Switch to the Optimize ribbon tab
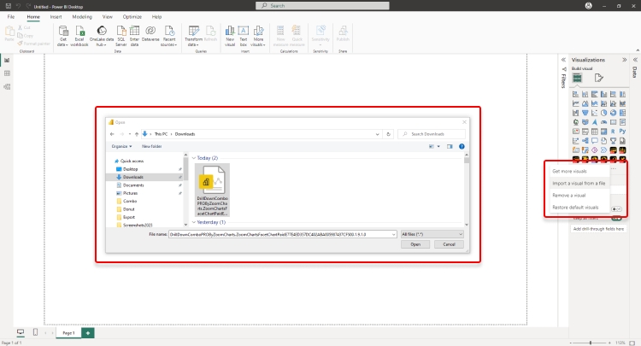Image resolution: width=641 pixels, height=346 pixels. (x=132, y=17)
